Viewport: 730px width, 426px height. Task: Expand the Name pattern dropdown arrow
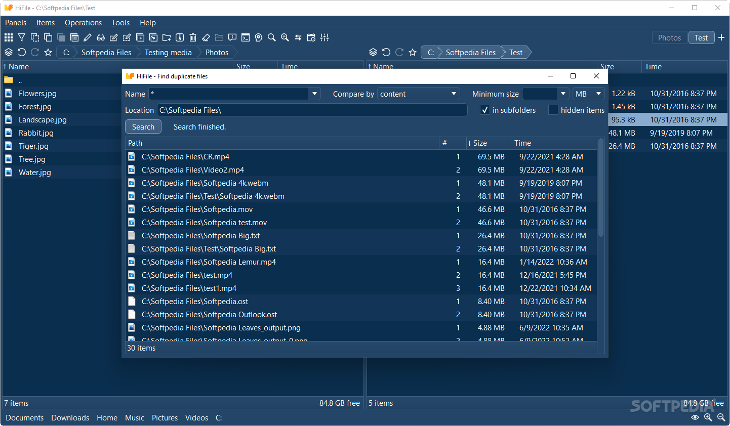click(x=315, y=94)
